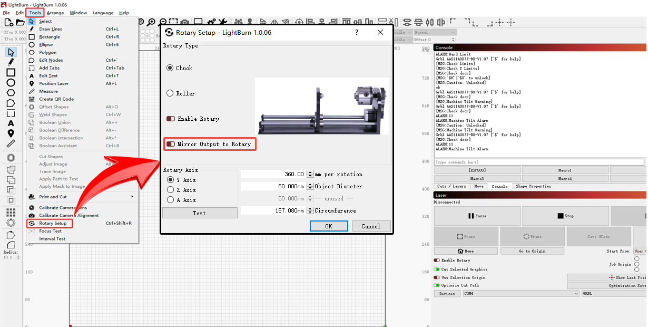Open the Normal font style dropdown

(435, 32)
